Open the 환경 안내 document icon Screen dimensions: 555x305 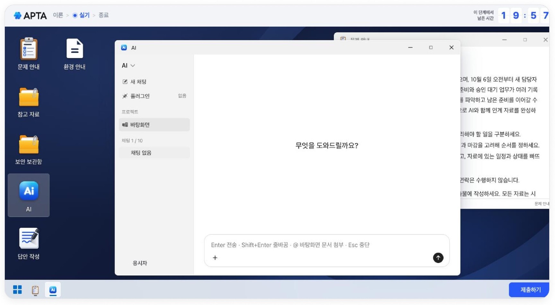tap(75, 53)
